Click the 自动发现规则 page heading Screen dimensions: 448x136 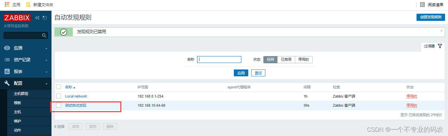[73, 17]
